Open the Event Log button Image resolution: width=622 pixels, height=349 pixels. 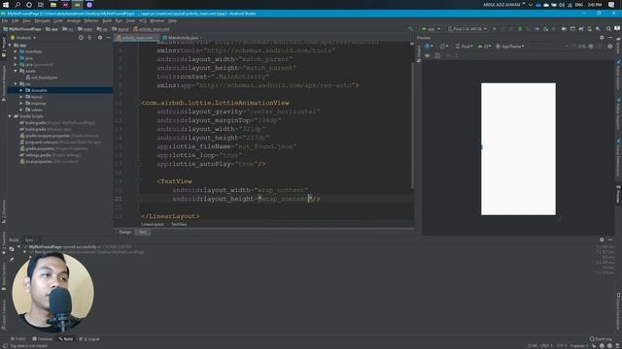pyautogui.click(x=601, y=339)
